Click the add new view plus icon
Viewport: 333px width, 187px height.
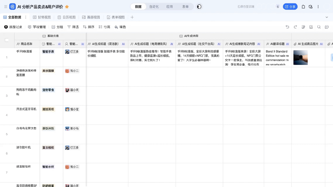click(x=132, y=17)
